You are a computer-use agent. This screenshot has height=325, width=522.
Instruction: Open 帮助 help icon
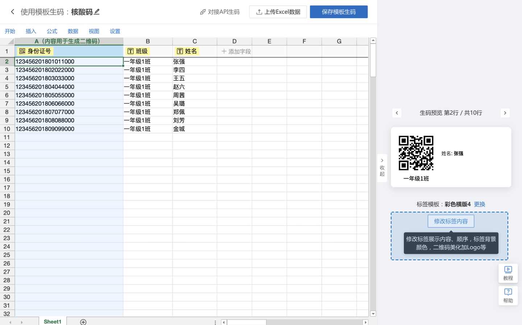click(508, 296)
